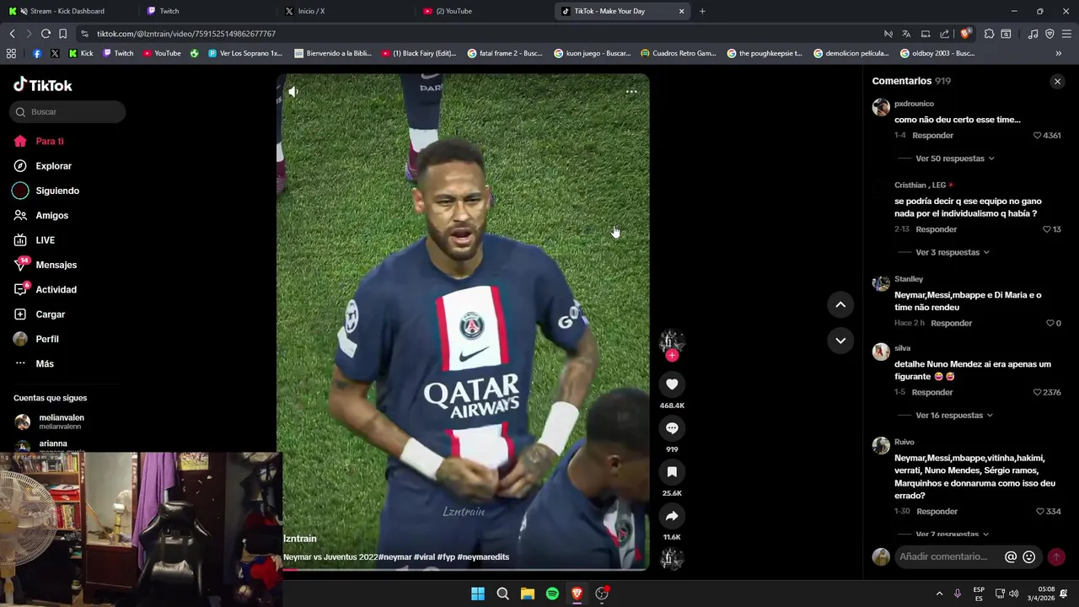
Task: Switch to Twitch browser tab
Action: point(169,11)
